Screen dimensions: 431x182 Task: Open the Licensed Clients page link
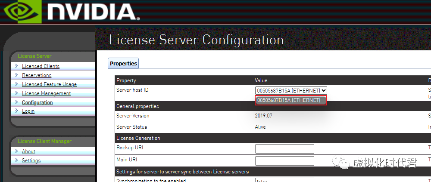tap(41, 66)
